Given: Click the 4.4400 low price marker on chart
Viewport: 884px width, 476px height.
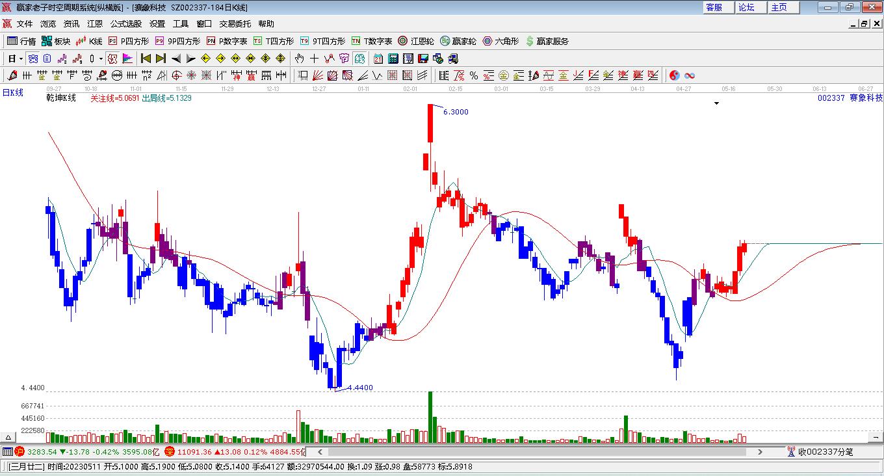Looking at the screenshot, I should click(361, 388).
